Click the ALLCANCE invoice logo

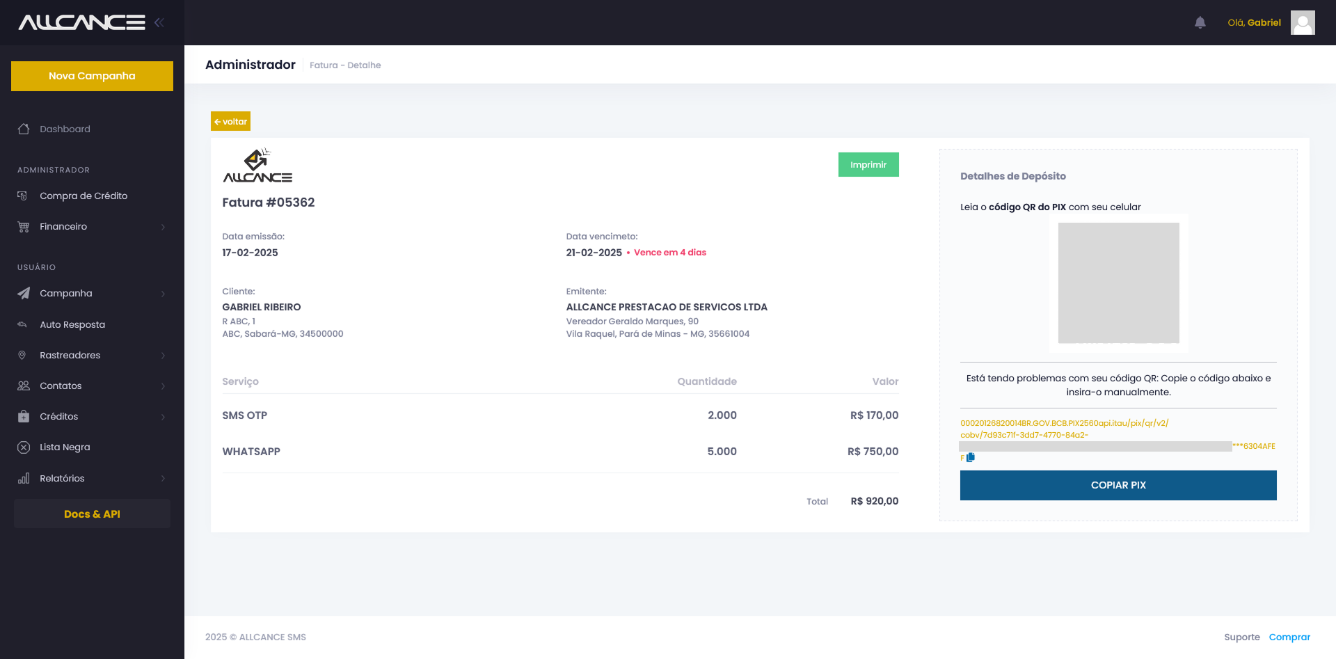[257, 166]
